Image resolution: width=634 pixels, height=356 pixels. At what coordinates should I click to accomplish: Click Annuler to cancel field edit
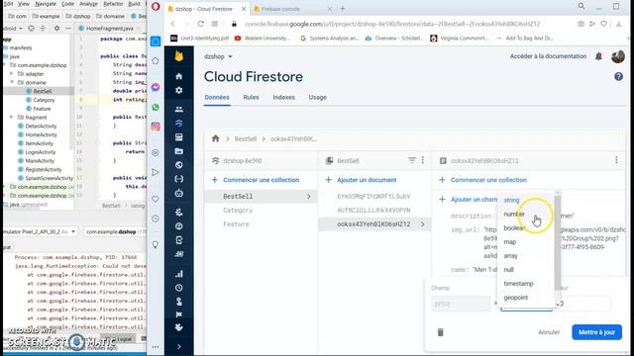[x=549, y=332]
